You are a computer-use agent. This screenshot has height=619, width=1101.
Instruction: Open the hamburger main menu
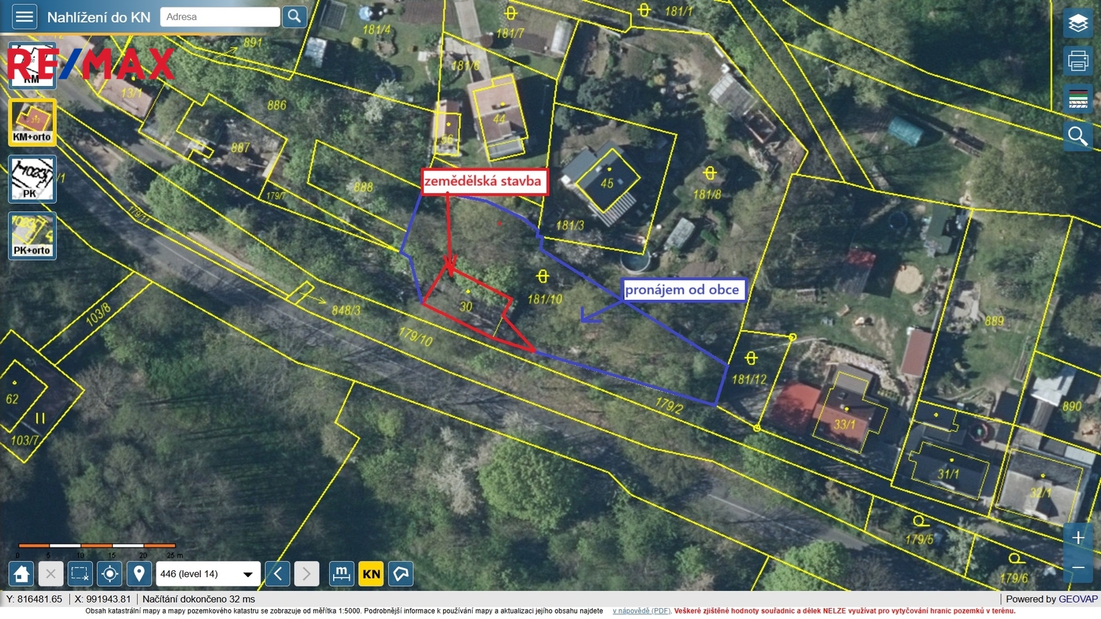[x=24, y=17]
